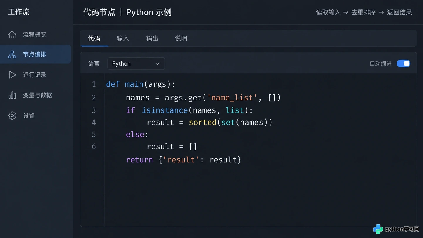Click the 返回结果 step in the header
Viewport: 423px width, 238px height.
click(399, 12)
